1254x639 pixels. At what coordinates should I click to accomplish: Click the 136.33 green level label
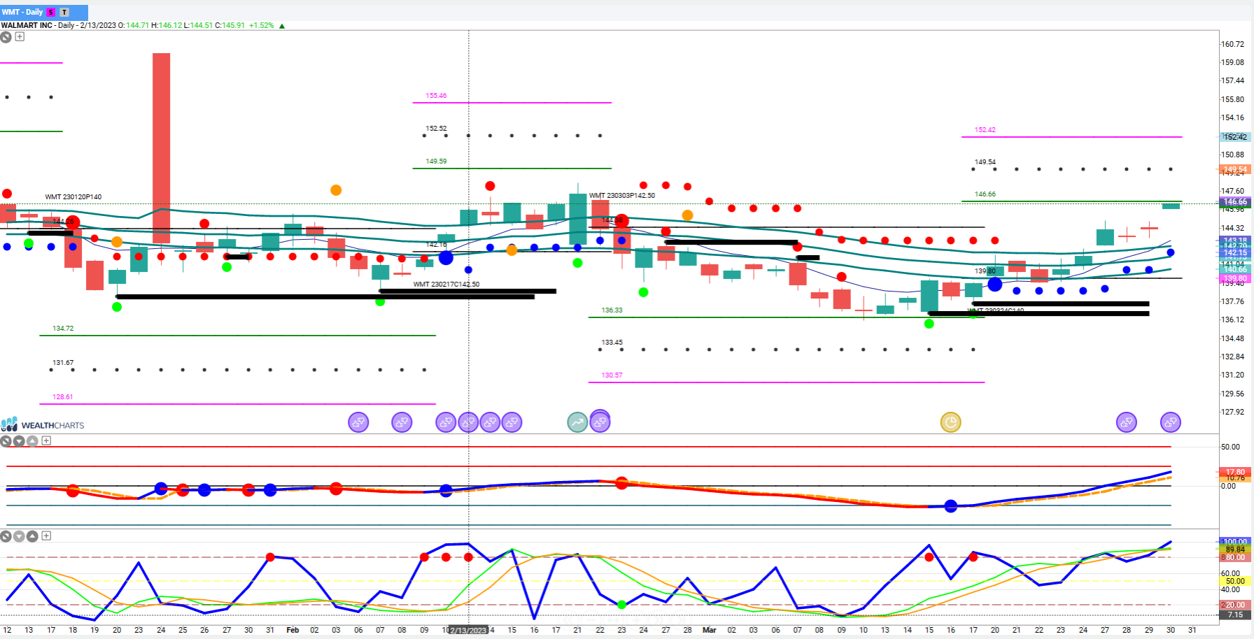pos(612,310)
